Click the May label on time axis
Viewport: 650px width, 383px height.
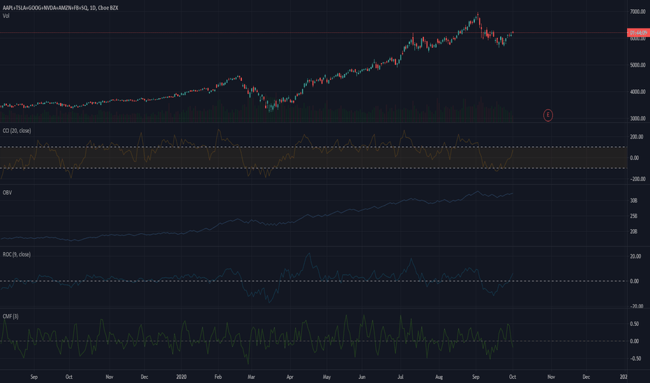(x=326, y=377)
